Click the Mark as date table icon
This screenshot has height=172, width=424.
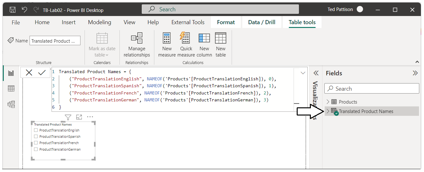tap(102, 38)
